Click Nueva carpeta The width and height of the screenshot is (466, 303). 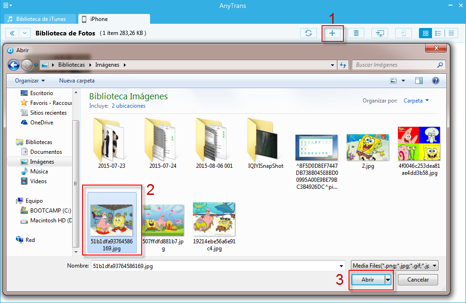pos(77,81)
